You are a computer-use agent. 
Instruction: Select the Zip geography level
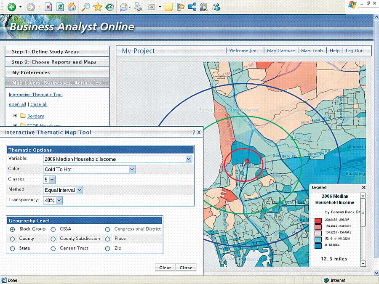pyautogui.click(x=107, y=249)
